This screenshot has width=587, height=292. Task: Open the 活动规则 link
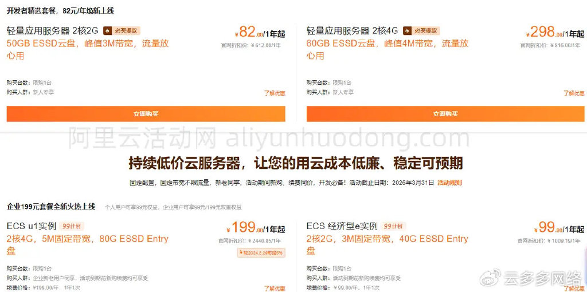(449, 183)
